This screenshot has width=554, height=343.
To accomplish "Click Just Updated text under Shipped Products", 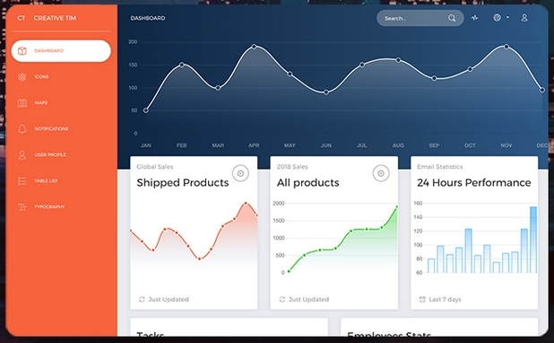I will coord(169,300).
